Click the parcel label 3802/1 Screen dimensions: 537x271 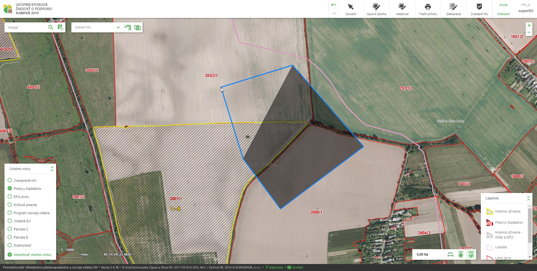[211, 76]
